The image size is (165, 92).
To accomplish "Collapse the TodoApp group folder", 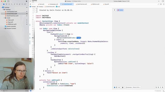I will pos(3,9).
